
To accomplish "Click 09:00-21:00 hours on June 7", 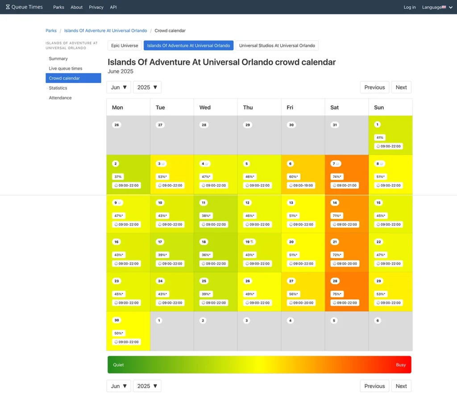I will pos(345,185).
